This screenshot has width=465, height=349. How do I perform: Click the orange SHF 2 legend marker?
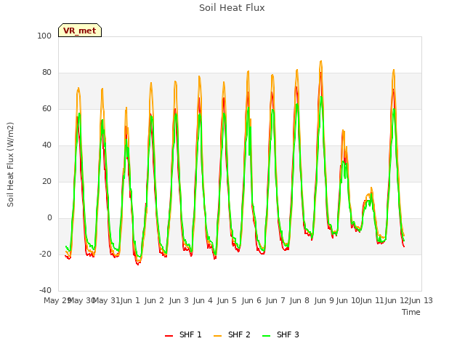tap(217, 336)
